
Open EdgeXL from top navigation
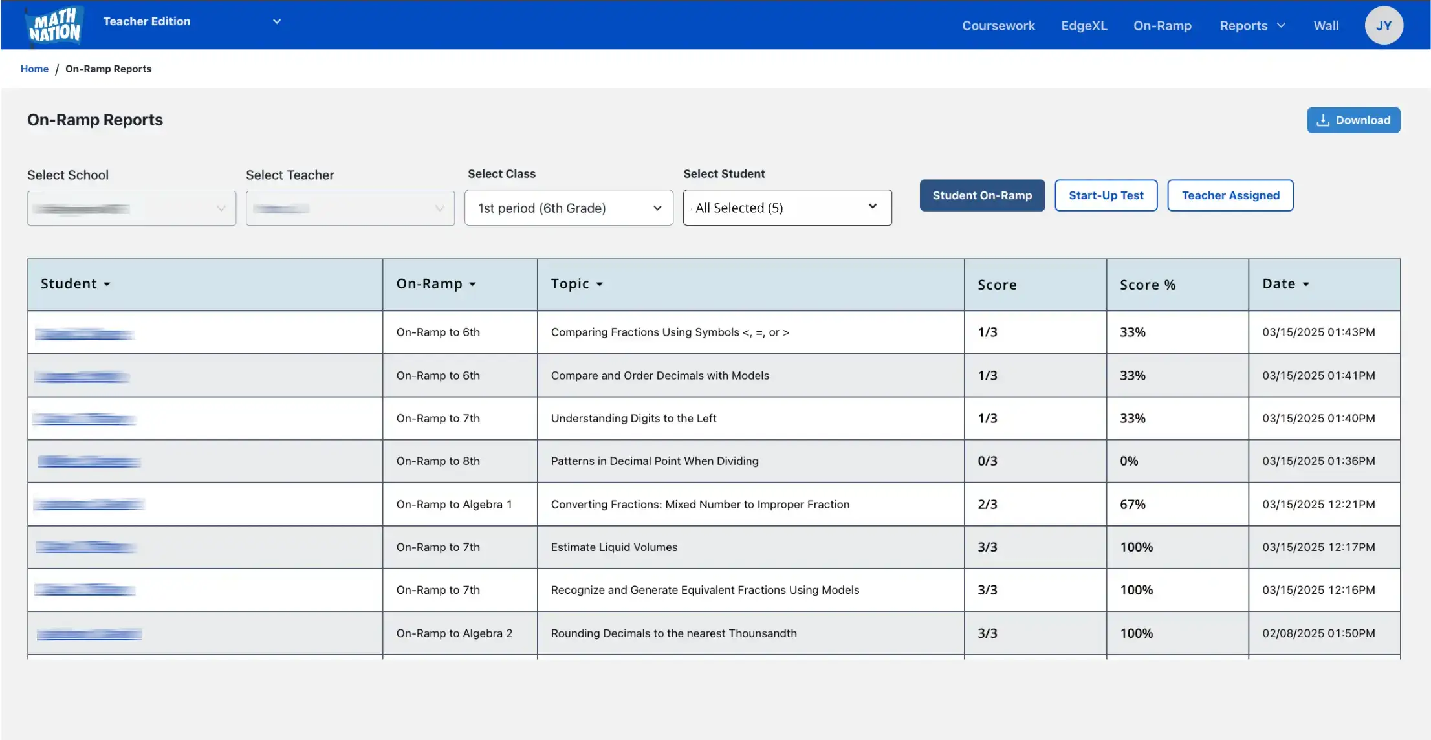pyautogui.click(x=1084, y=26)
